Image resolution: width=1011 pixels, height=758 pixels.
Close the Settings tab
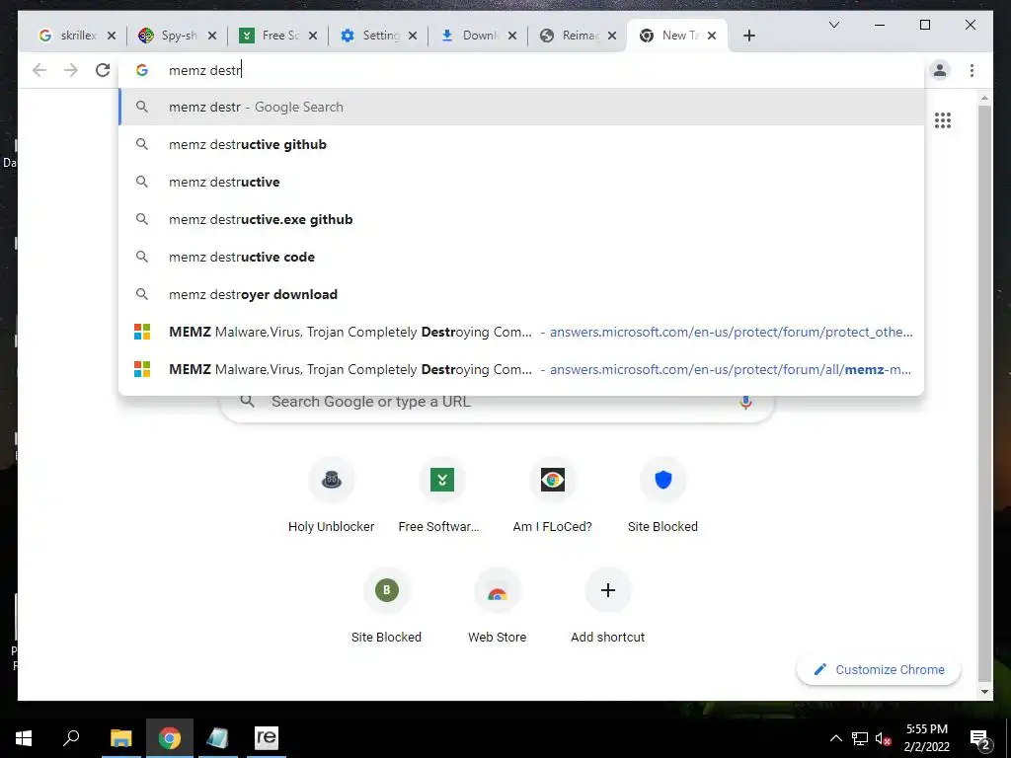[413, 36]
